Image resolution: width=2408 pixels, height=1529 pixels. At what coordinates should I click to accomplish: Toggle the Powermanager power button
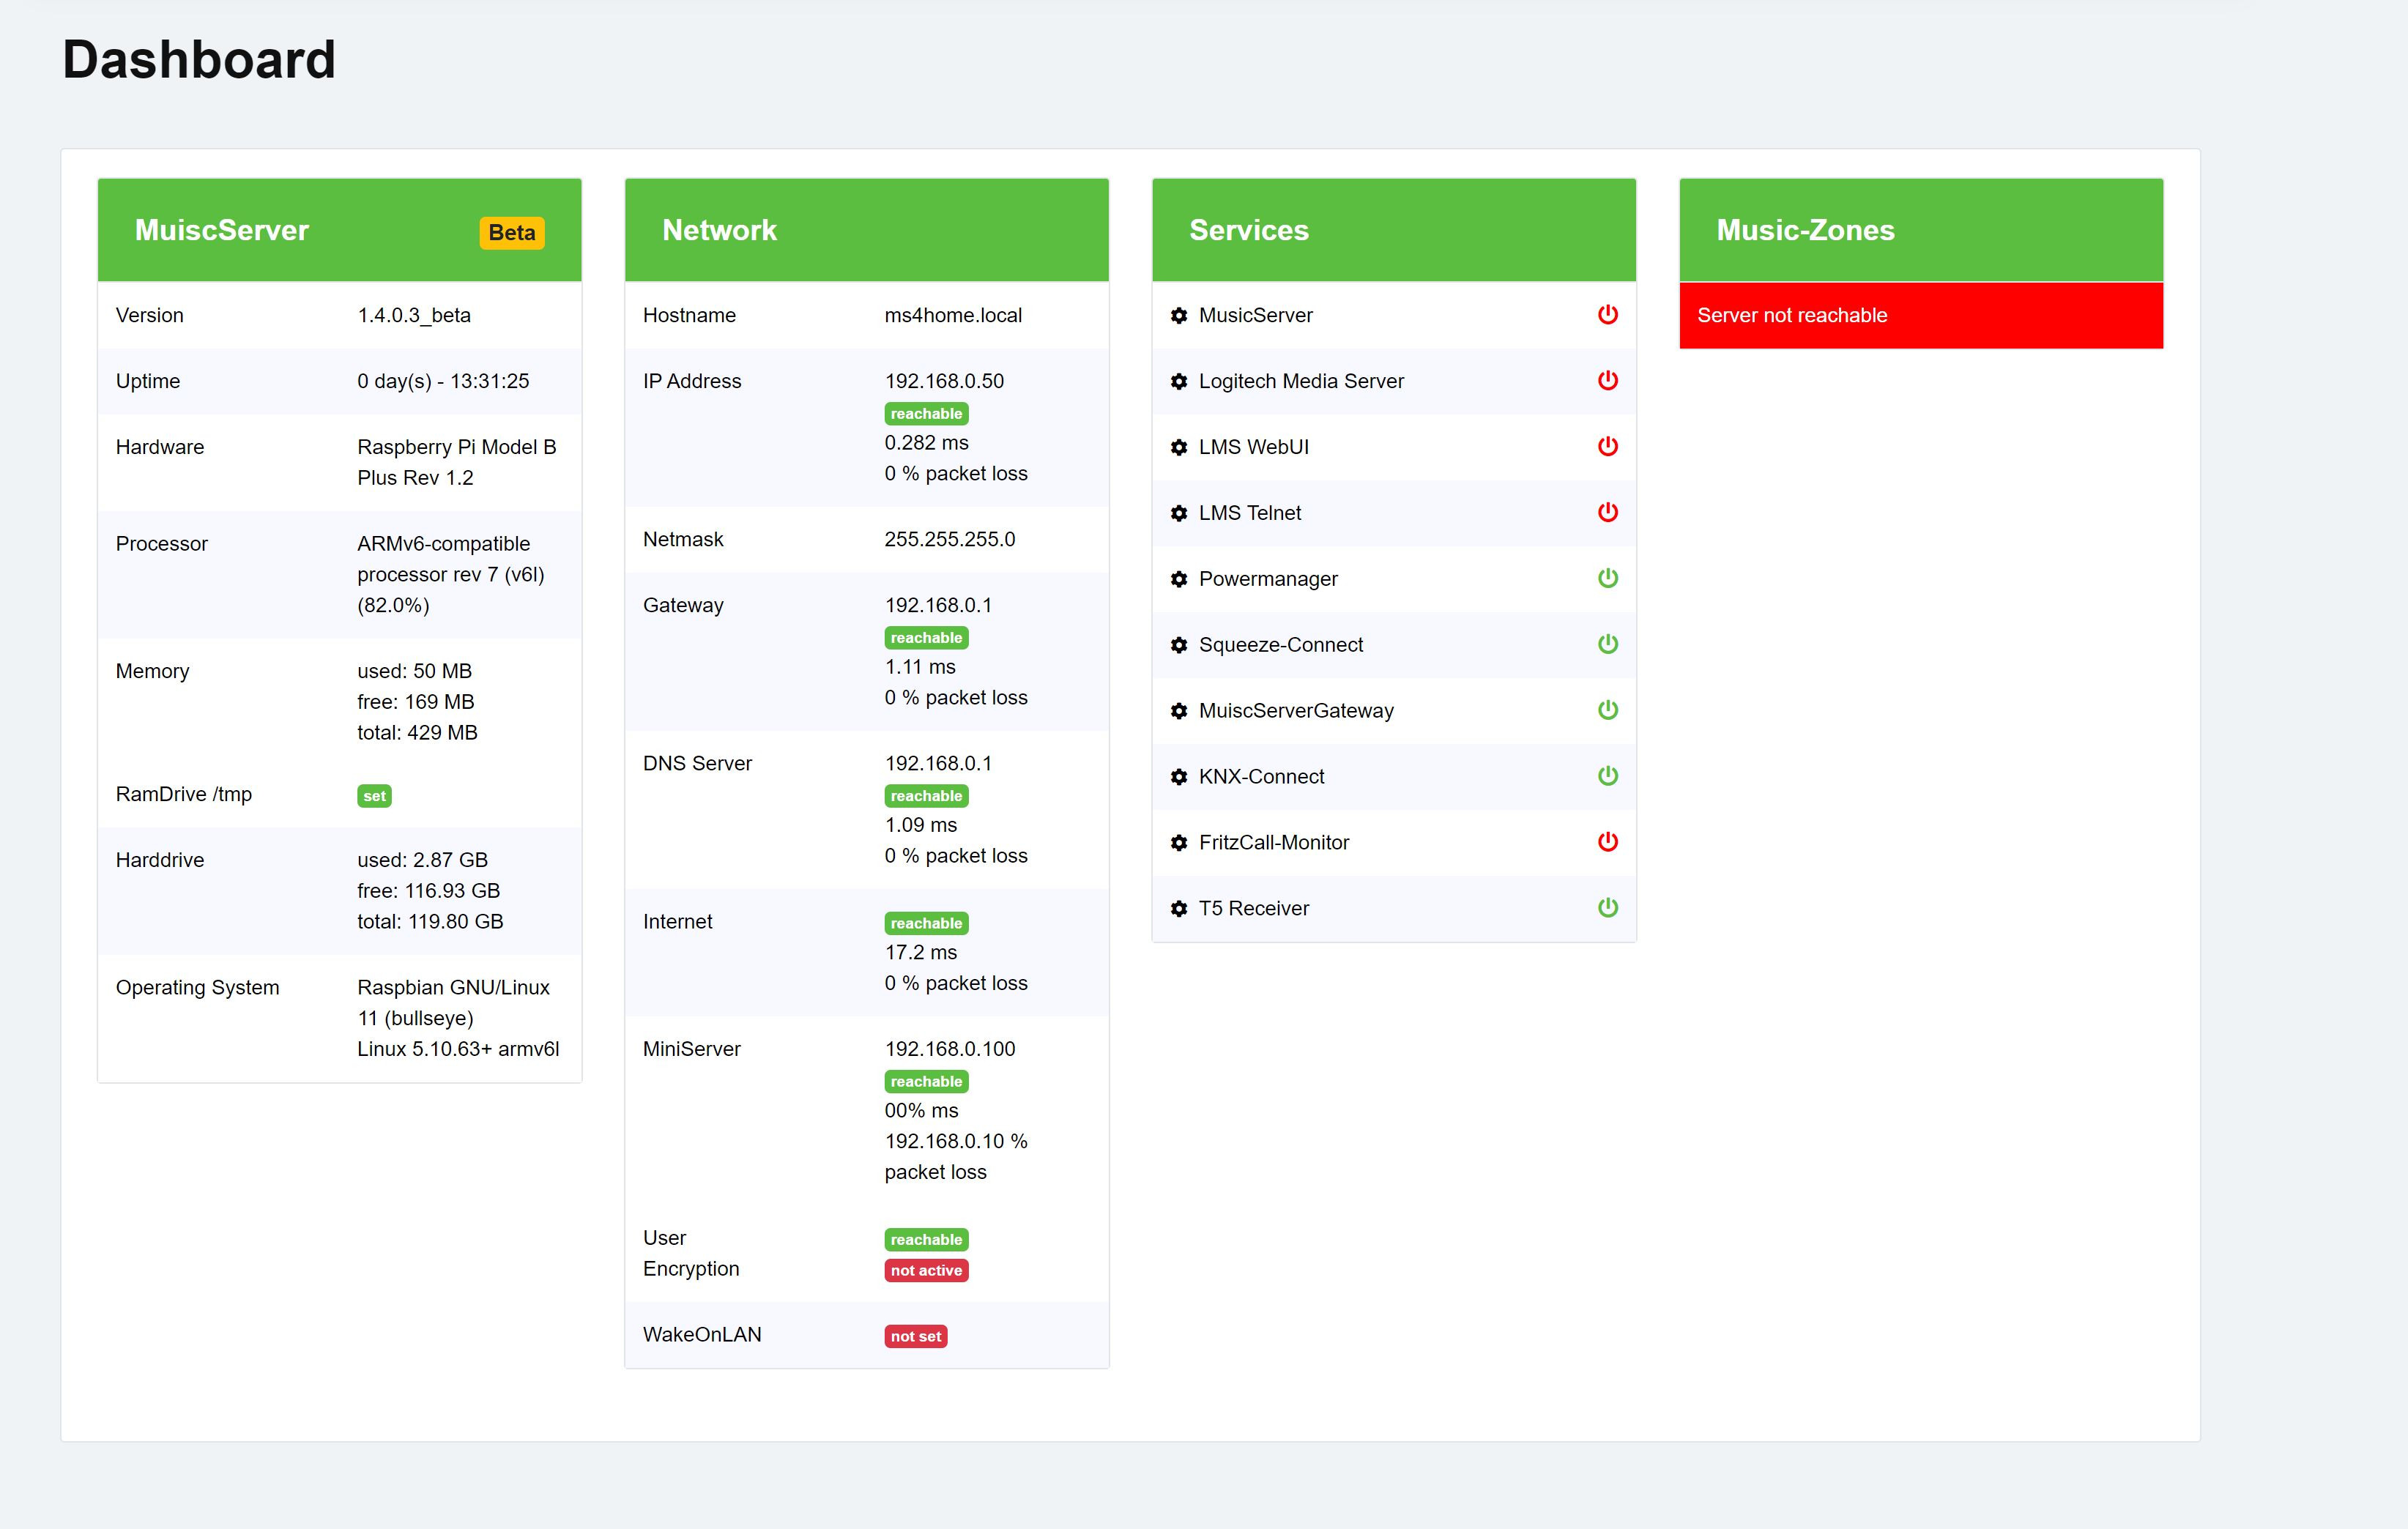(x=1607, y=579)
